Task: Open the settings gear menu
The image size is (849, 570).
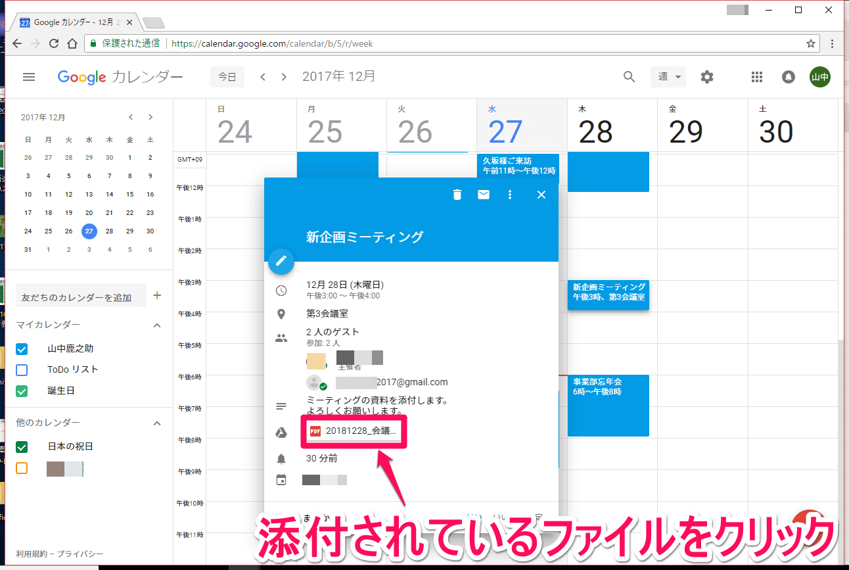Action: 707,77
